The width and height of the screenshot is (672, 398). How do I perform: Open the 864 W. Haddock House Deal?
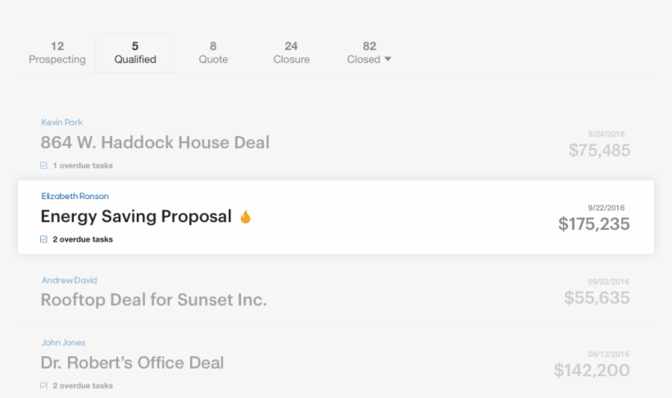point(155,142)
